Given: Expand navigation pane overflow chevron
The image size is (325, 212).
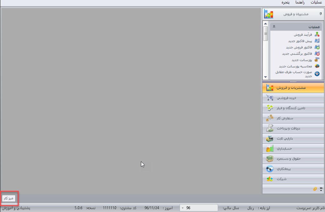Looking at the screenshot, I should 321,189.
